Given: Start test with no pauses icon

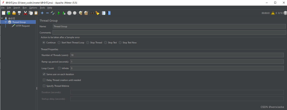Looking at the screenshot, I should pyautogui.click(x=64, y=13).
